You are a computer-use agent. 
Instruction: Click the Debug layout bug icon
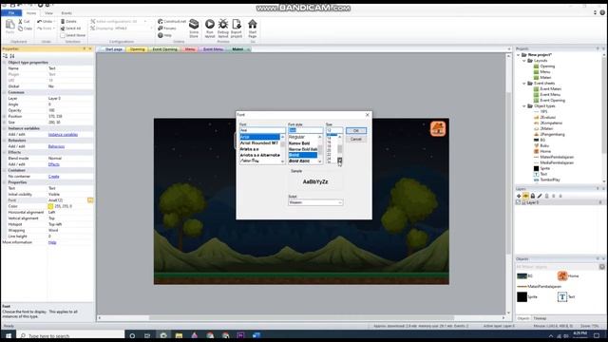(x=223, y=25)
